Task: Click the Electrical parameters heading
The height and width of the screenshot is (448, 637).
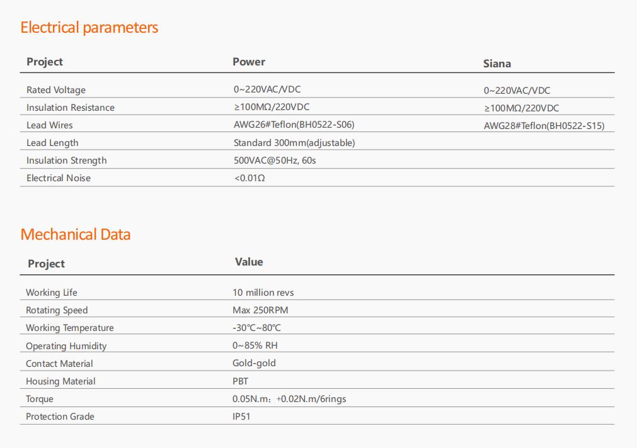Action: tap(89, 28)
